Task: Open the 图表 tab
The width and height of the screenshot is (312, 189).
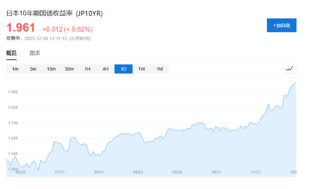Action: click(x=35, y=53)
